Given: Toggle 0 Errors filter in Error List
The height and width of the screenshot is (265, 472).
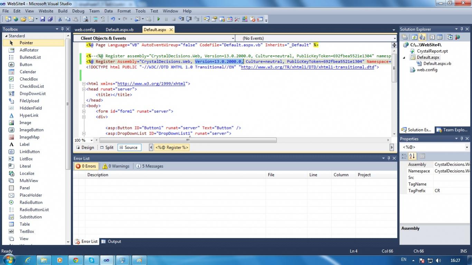Looking at the screenshot, I should [86, 166].
